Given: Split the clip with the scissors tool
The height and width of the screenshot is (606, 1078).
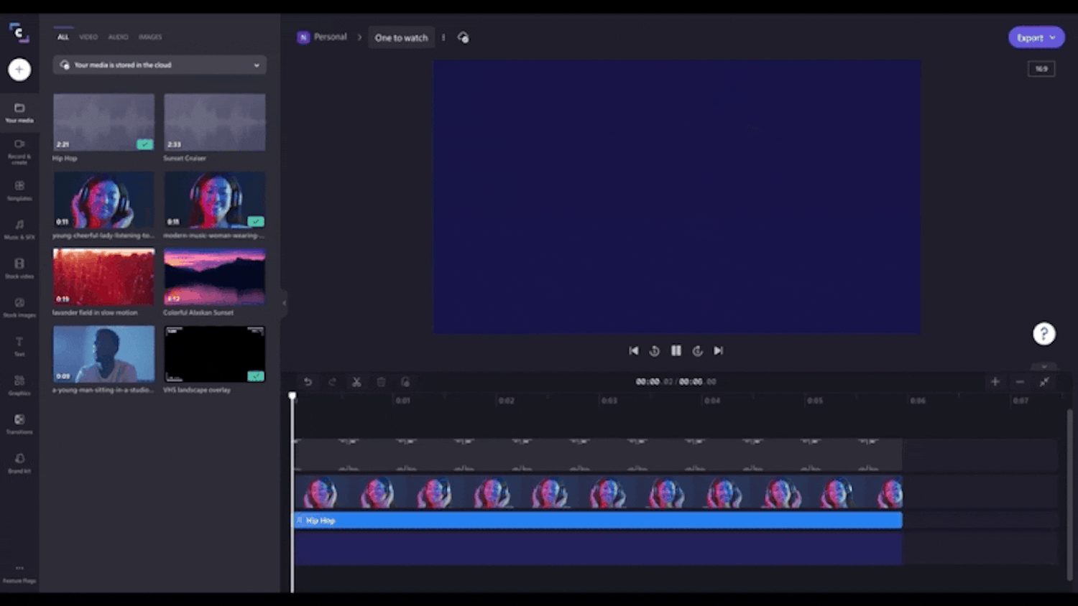Looking at the screenshot, I should (x=356, y=381).
